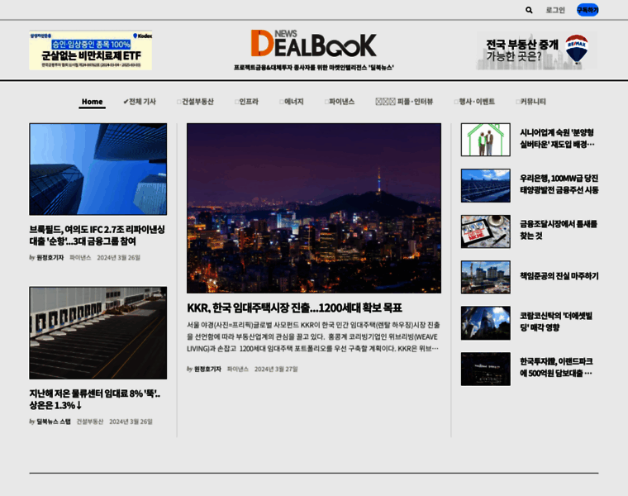Click the 딜북뉴스 스탭 author name

coord(54,422)
